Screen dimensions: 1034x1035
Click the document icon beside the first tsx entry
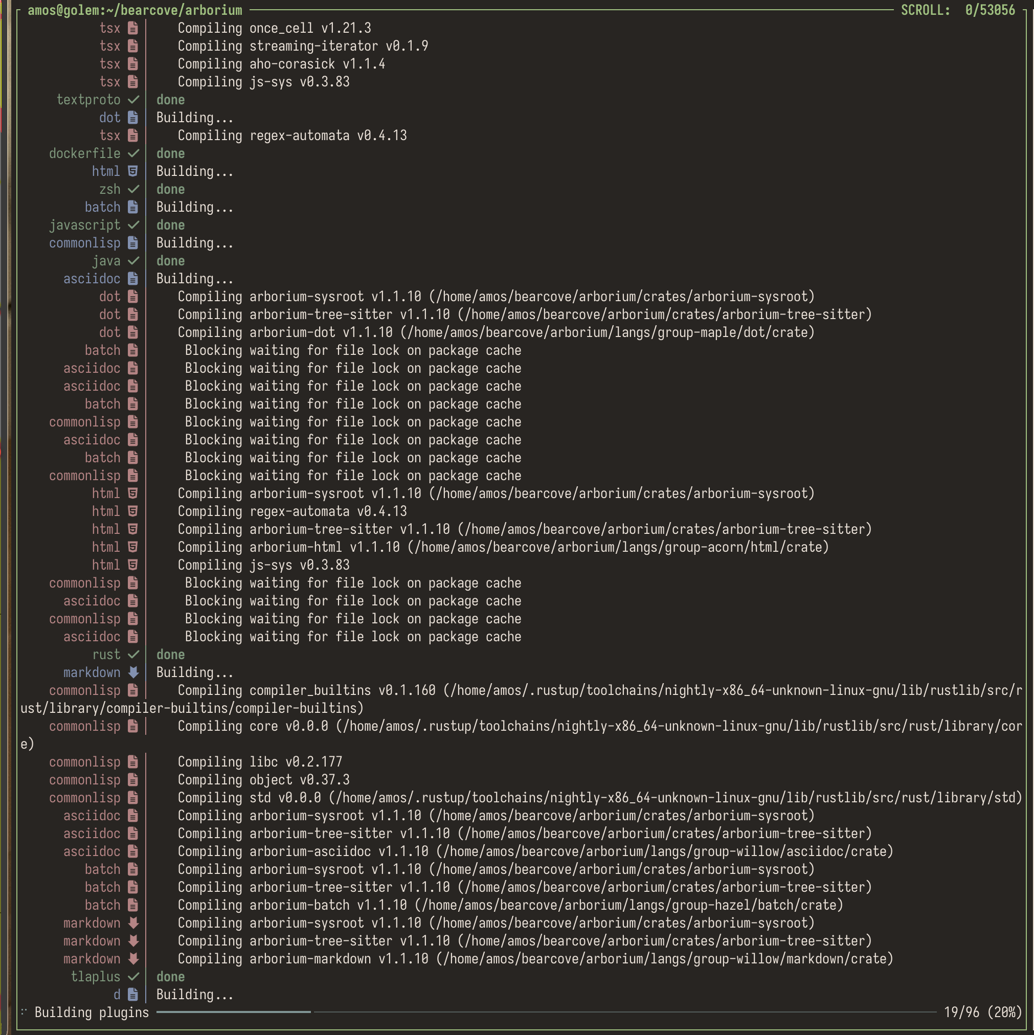click(x=132, y=28)
